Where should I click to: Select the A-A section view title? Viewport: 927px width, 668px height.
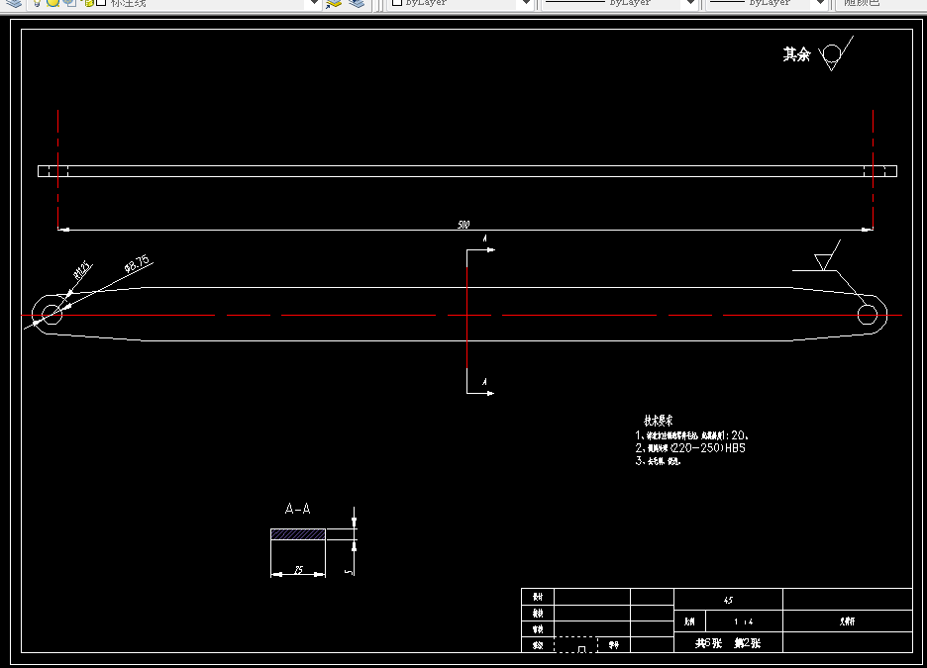297,509
